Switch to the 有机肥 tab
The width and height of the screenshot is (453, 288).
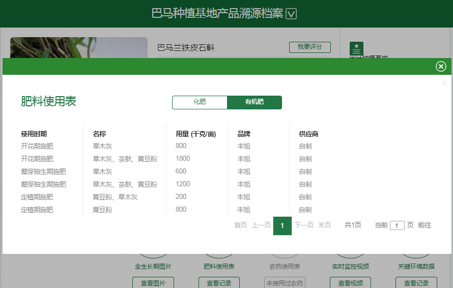[x=254, y=102]
